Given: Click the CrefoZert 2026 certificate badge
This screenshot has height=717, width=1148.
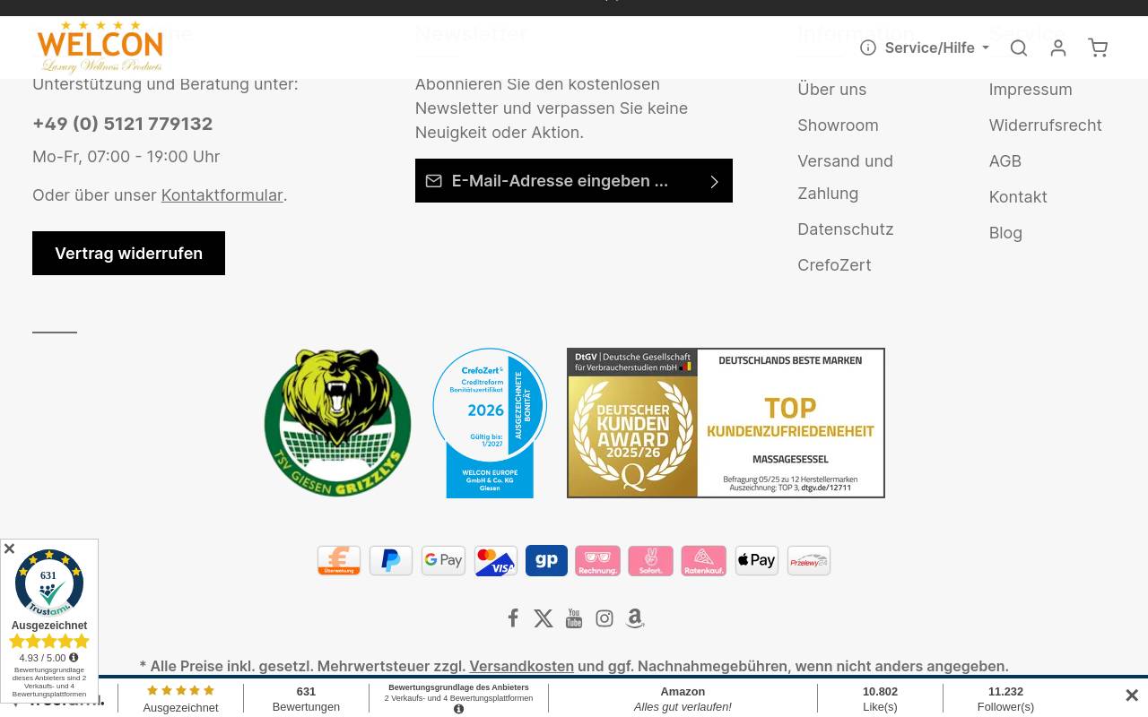Looking at the screenshot, I should point(490,423).
